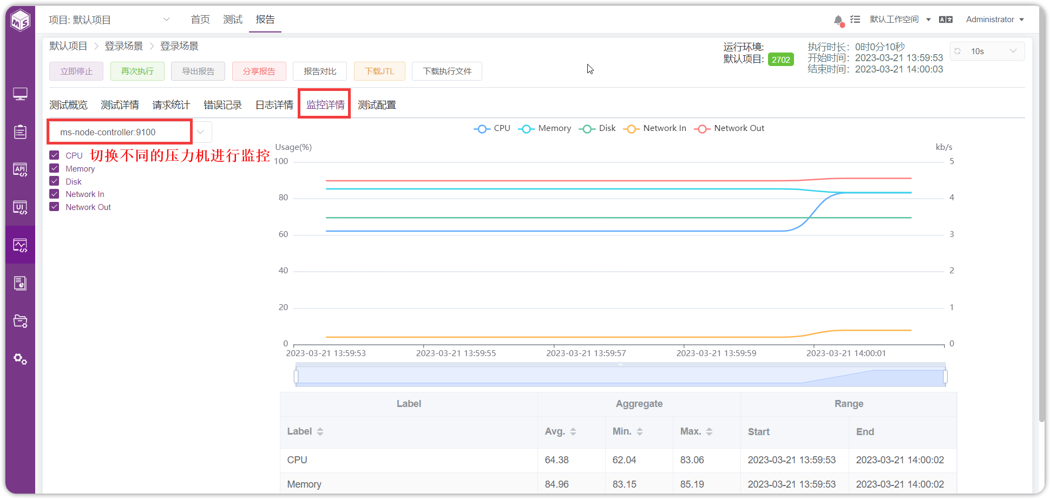This screenshot has width=1050, height=499.
Task: Open the system settings gears icon
Action: coord(20,359)
